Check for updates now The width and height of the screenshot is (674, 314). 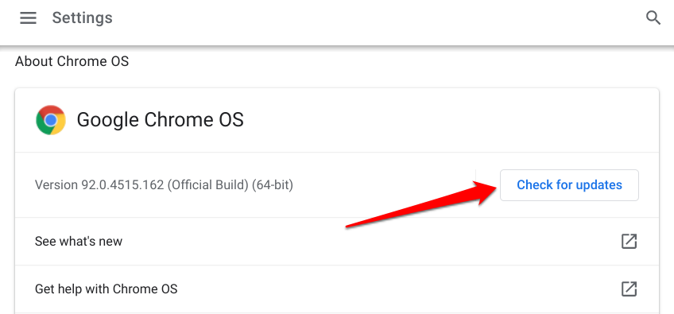(x=569, y=185)
